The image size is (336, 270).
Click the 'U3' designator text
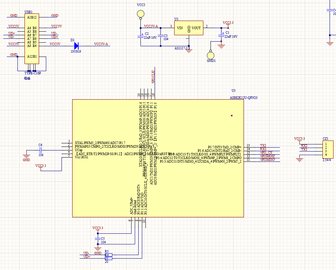(233, 90)
